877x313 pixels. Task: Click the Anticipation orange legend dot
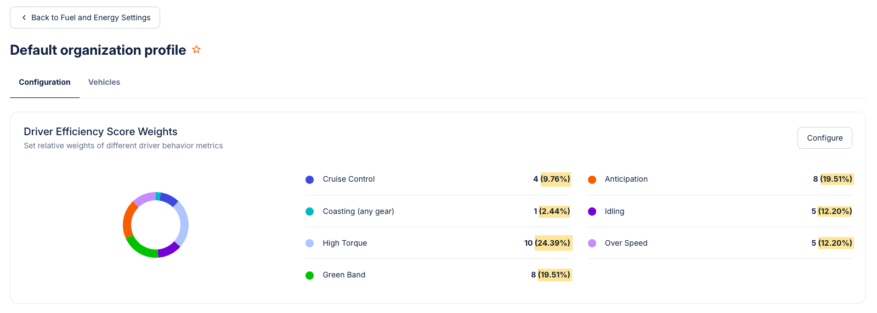592,179
